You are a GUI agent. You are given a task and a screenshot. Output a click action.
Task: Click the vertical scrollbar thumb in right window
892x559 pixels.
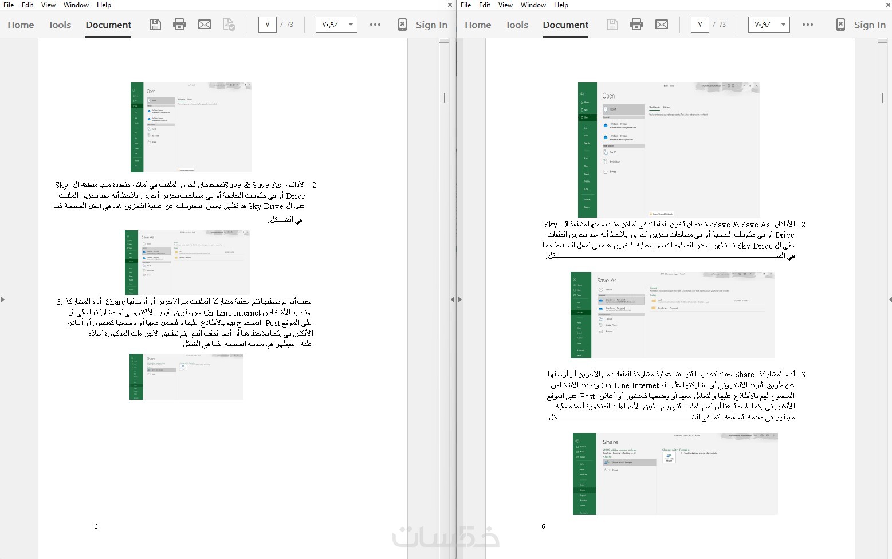click(x=883, y=97)
